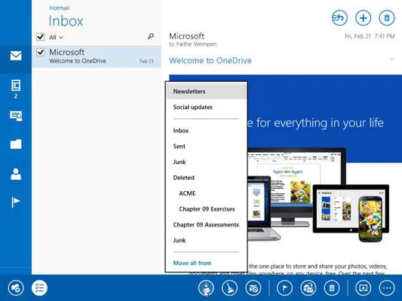Open the More ellipsis menu
402x301 pixels.
coord(387,288)
